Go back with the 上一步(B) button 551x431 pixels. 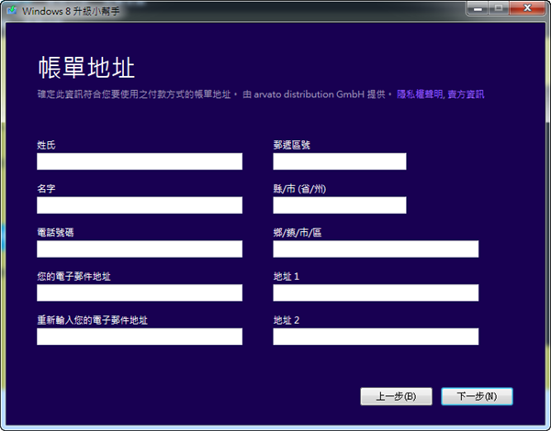click(x=396, y=396)
